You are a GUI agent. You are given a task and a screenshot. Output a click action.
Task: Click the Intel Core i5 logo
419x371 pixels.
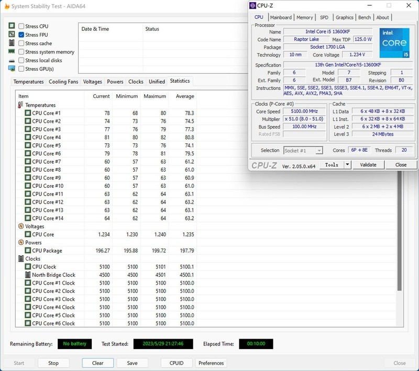coord(394,43)
